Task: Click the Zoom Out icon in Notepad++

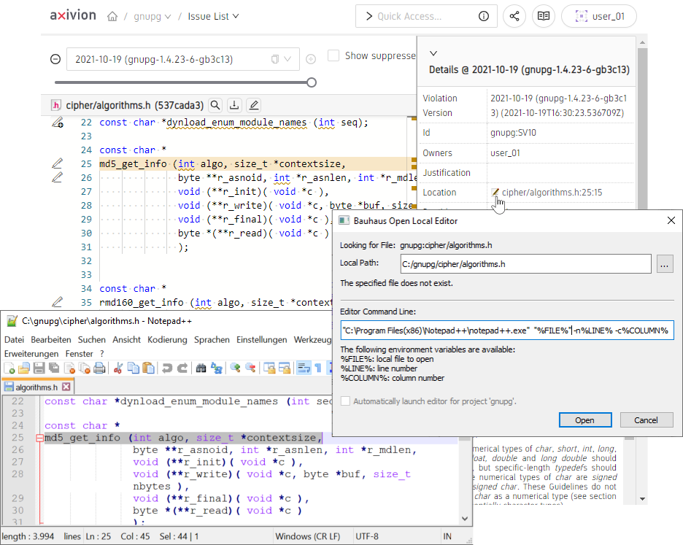Action: [x=250, y=368]
